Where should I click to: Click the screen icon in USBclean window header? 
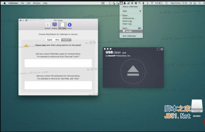[x=158, y=49]
